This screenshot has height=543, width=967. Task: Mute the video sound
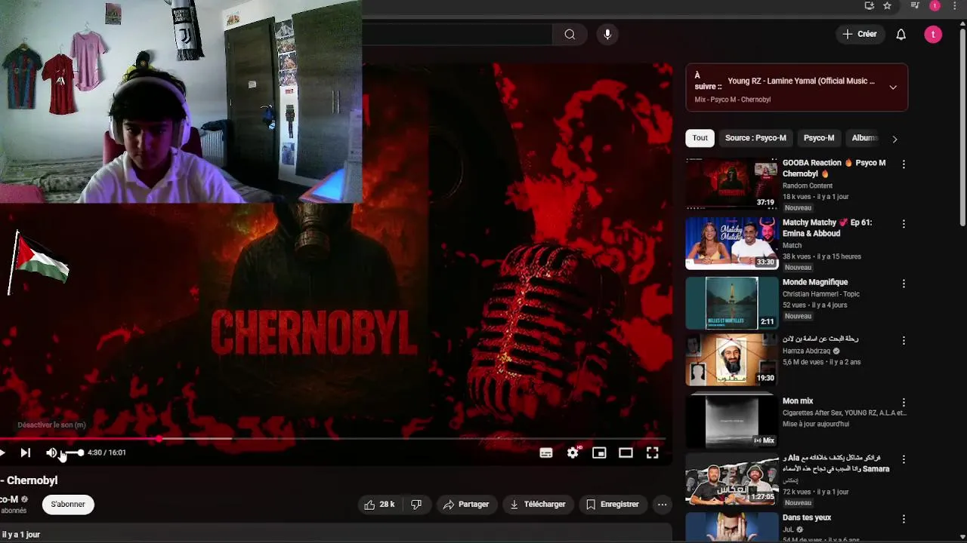pos(51,452)
